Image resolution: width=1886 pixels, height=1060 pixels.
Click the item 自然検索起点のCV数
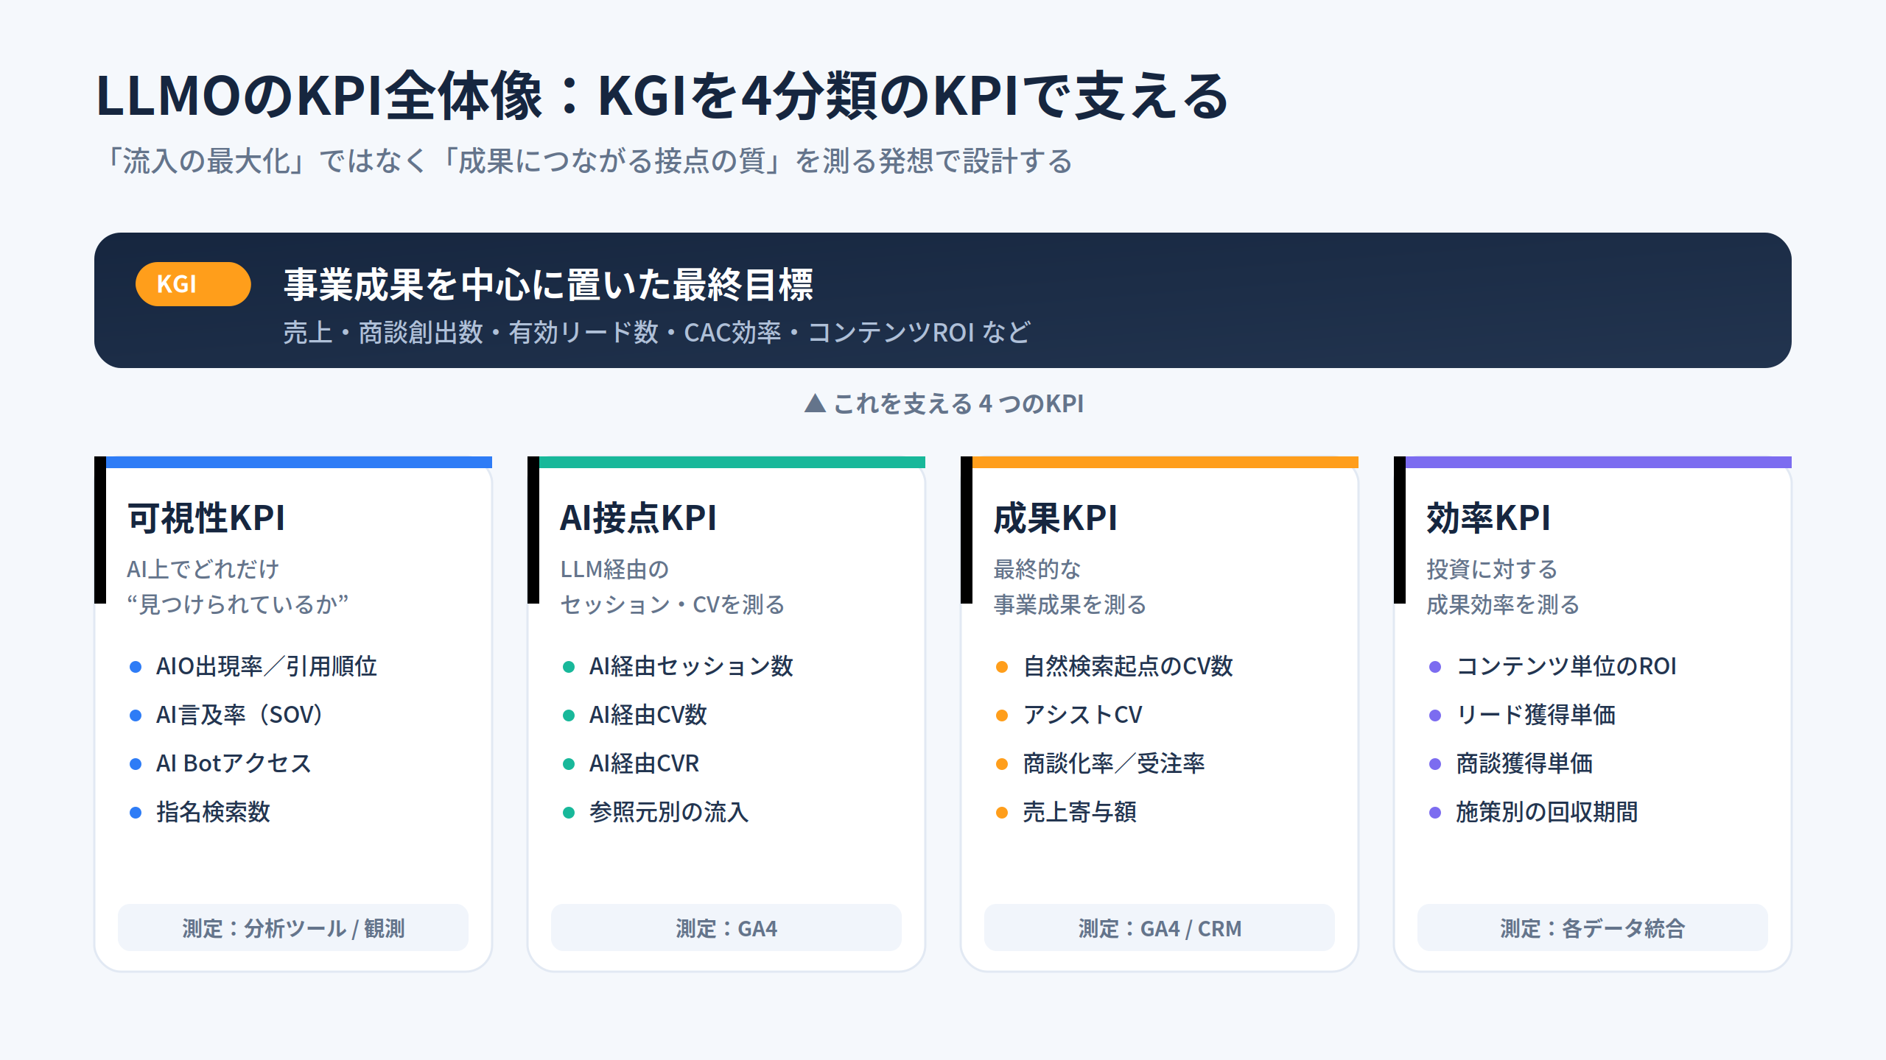tap(1128, 666)
